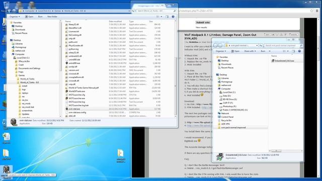This screenshot has width=322, height=181.
Task: Click search box in xvm pack explorer window
Action: click(x=283, y=45)
